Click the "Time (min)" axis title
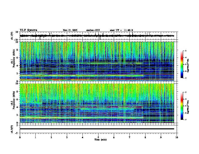Viewport: 199px width, 154px height. coord(101,140)
